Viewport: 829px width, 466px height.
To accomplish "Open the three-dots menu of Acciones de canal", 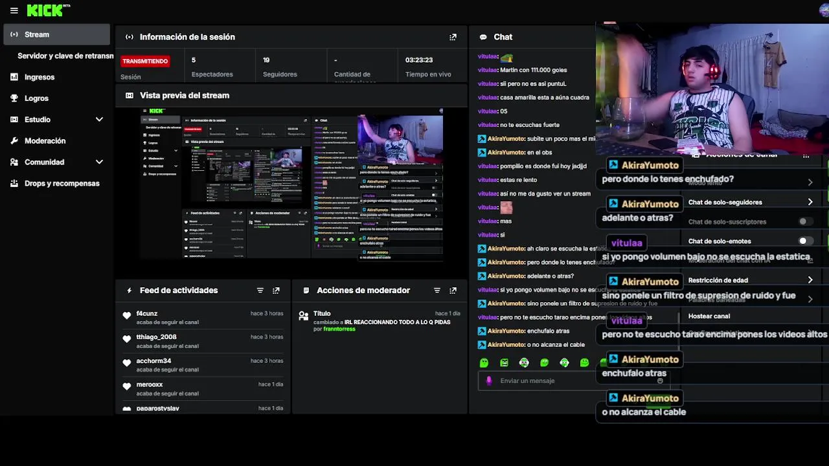I will pyautogui.click(x=806, y=156).
